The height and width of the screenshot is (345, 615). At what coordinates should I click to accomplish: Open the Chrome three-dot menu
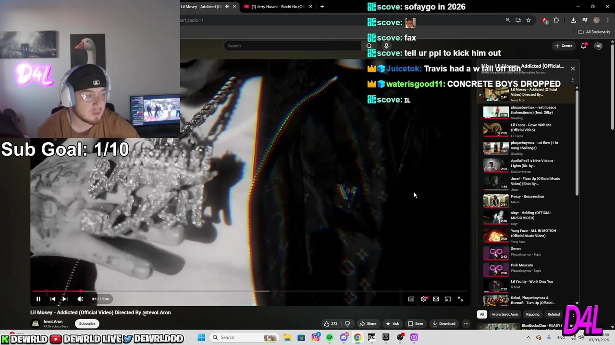[608, 20]
